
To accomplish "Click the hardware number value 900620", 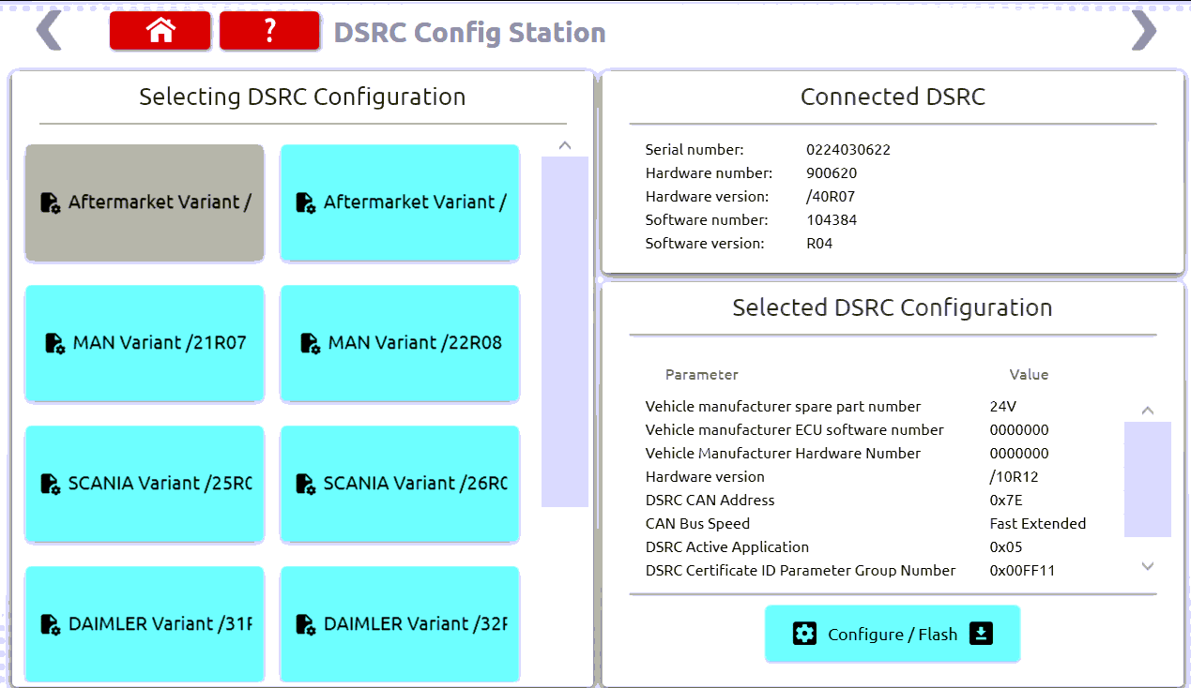I will coord(832,173).
